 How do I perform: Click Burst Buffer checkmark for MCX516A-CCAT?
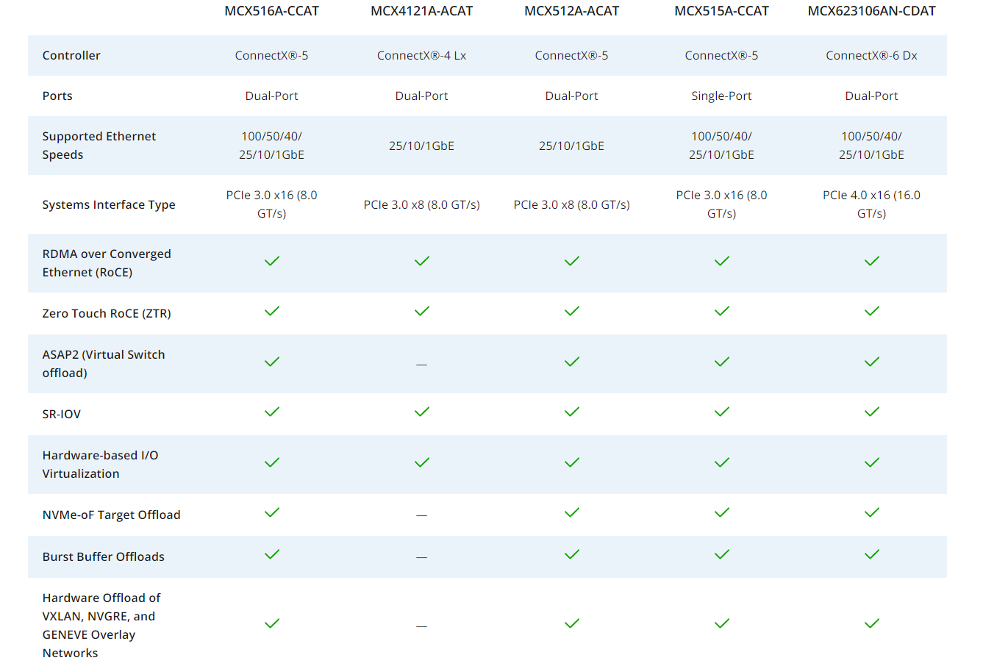click(x=272, y=554)
